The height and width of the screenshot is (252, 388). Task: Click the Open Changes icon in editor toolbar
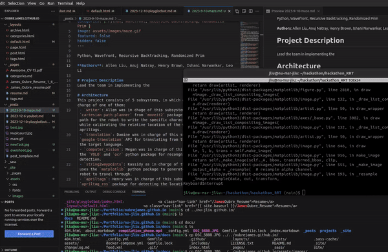[237, 11]
